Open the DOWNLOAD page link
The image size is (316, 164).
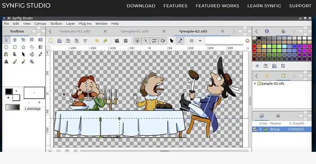pos(141,6)
